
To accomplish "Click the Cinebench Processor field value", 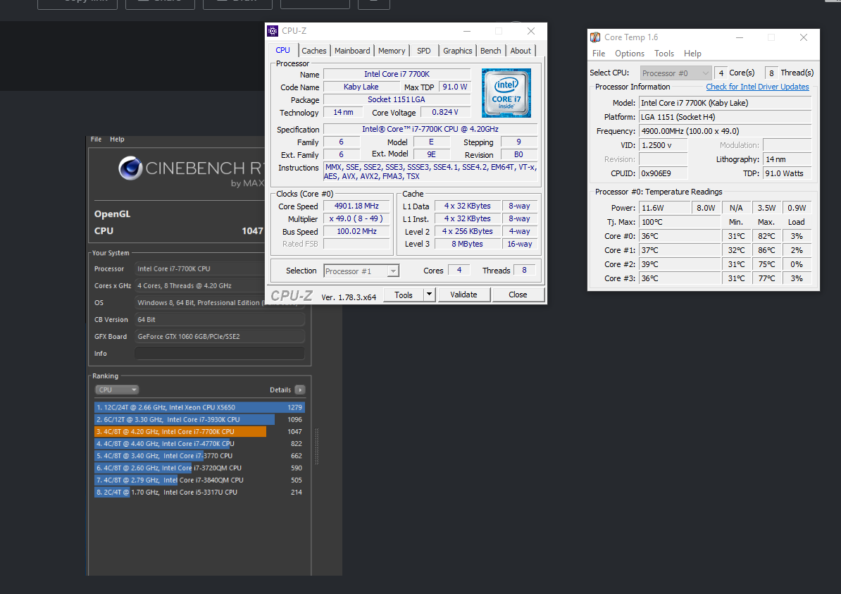I will coord(199,269).
